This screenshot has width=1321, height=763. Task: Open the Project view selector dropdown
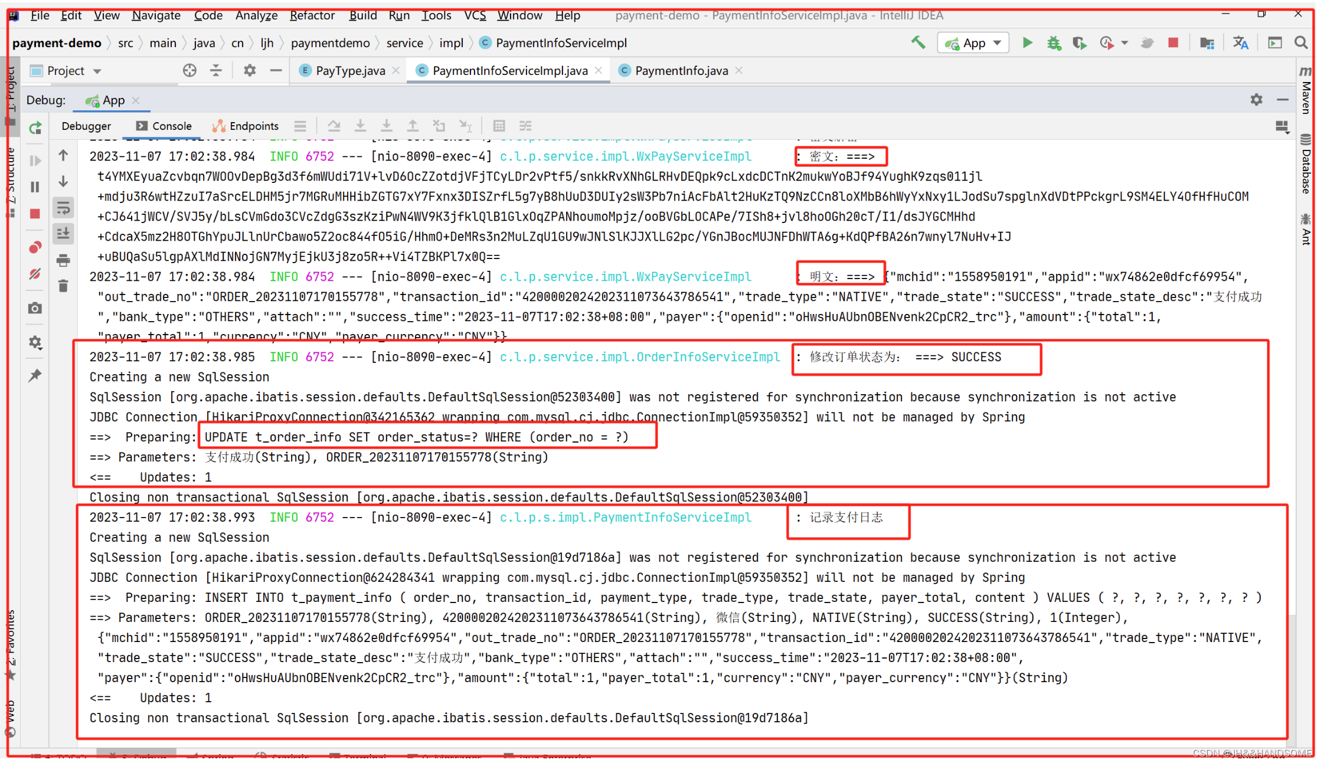pos(97,70)
